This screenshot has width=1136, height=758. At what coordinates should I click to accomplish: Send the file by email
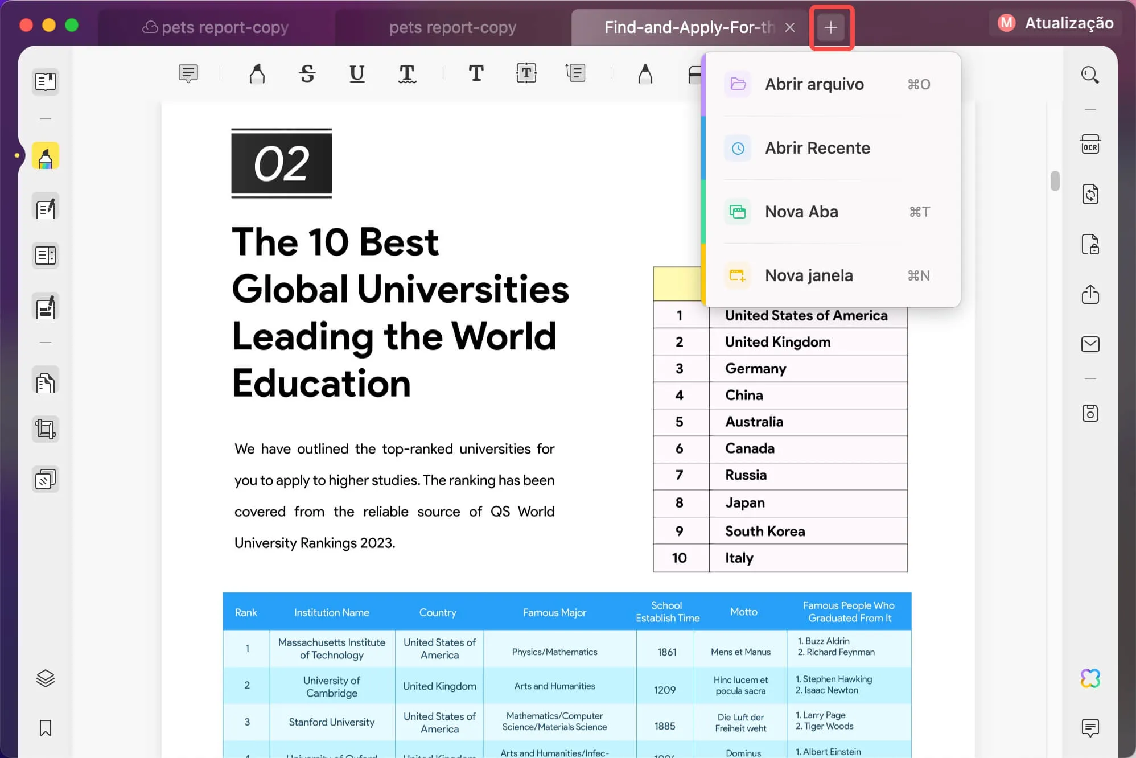point(1090,344)
